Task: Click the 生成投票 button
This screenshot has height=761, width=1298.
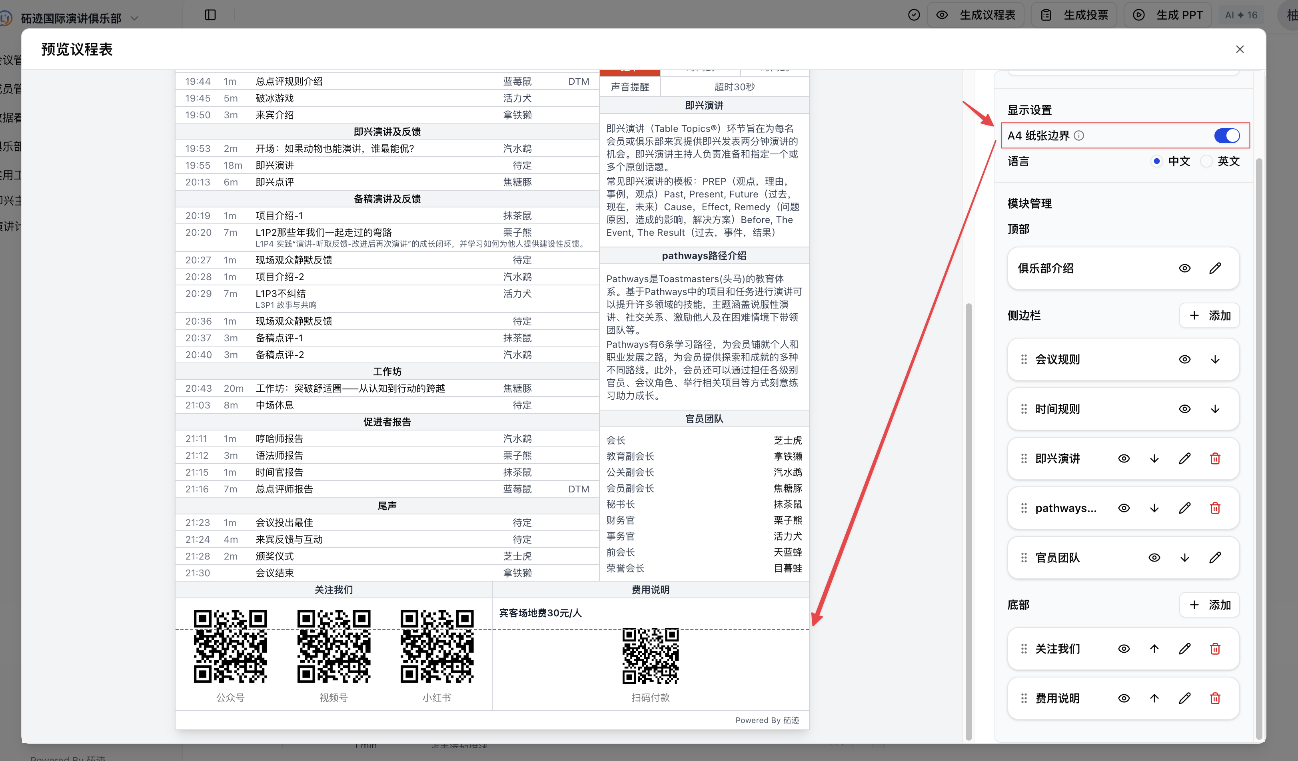Action: pos(1074,15)
